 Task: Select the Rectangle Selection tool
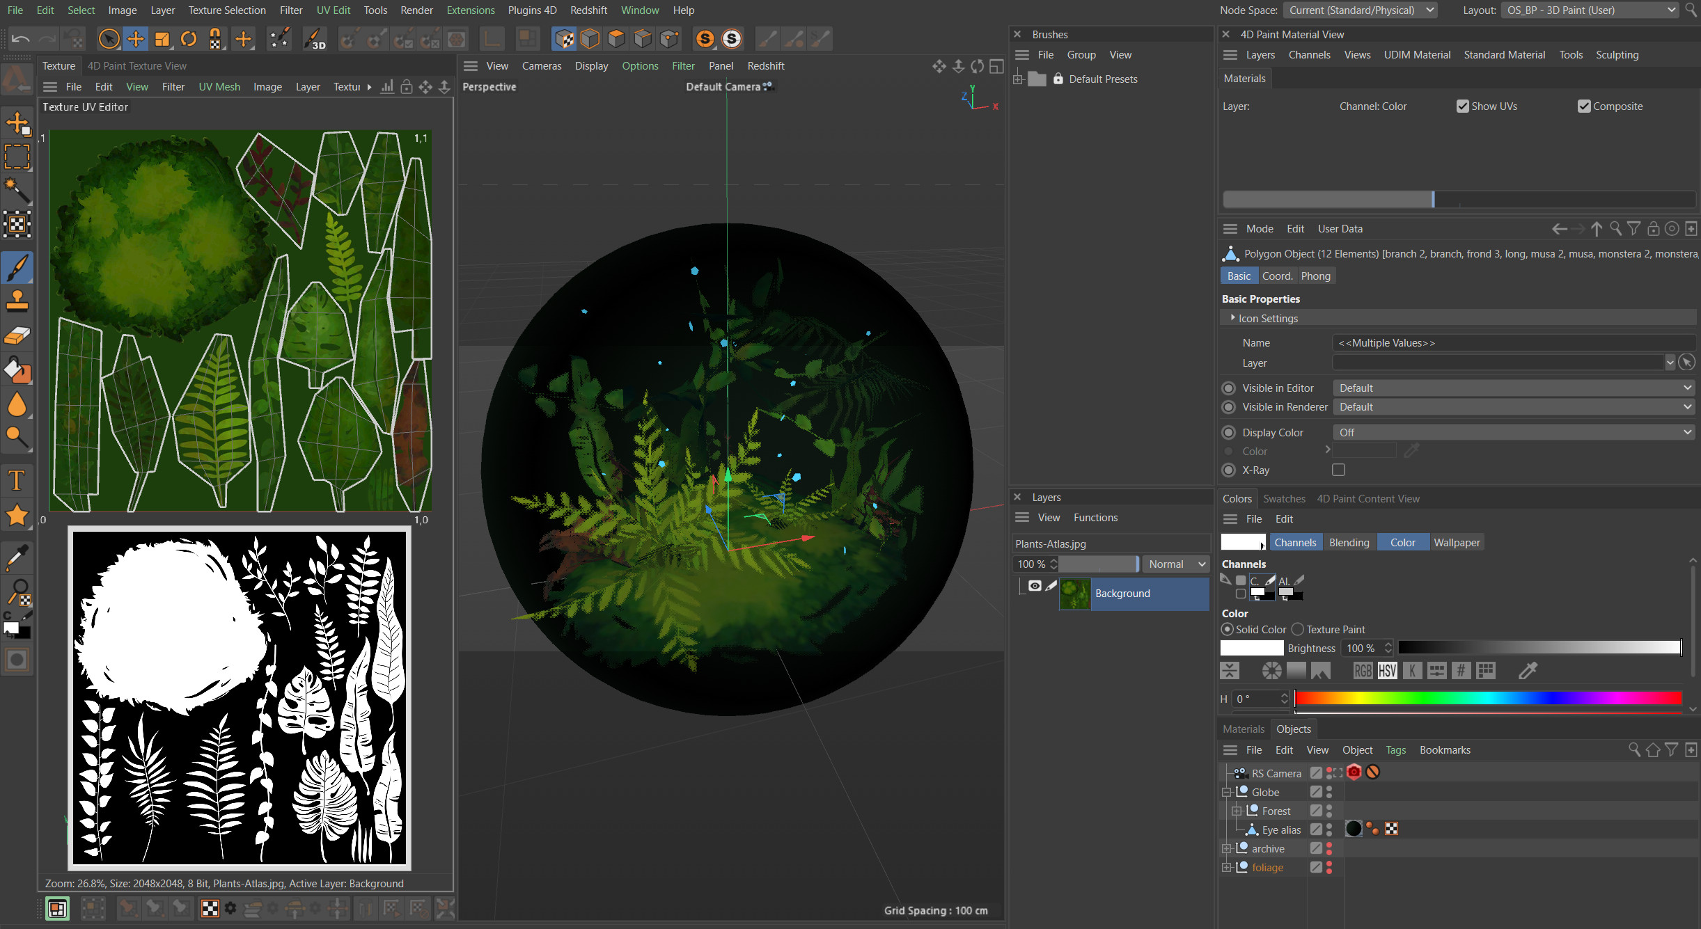pos(17,157)
